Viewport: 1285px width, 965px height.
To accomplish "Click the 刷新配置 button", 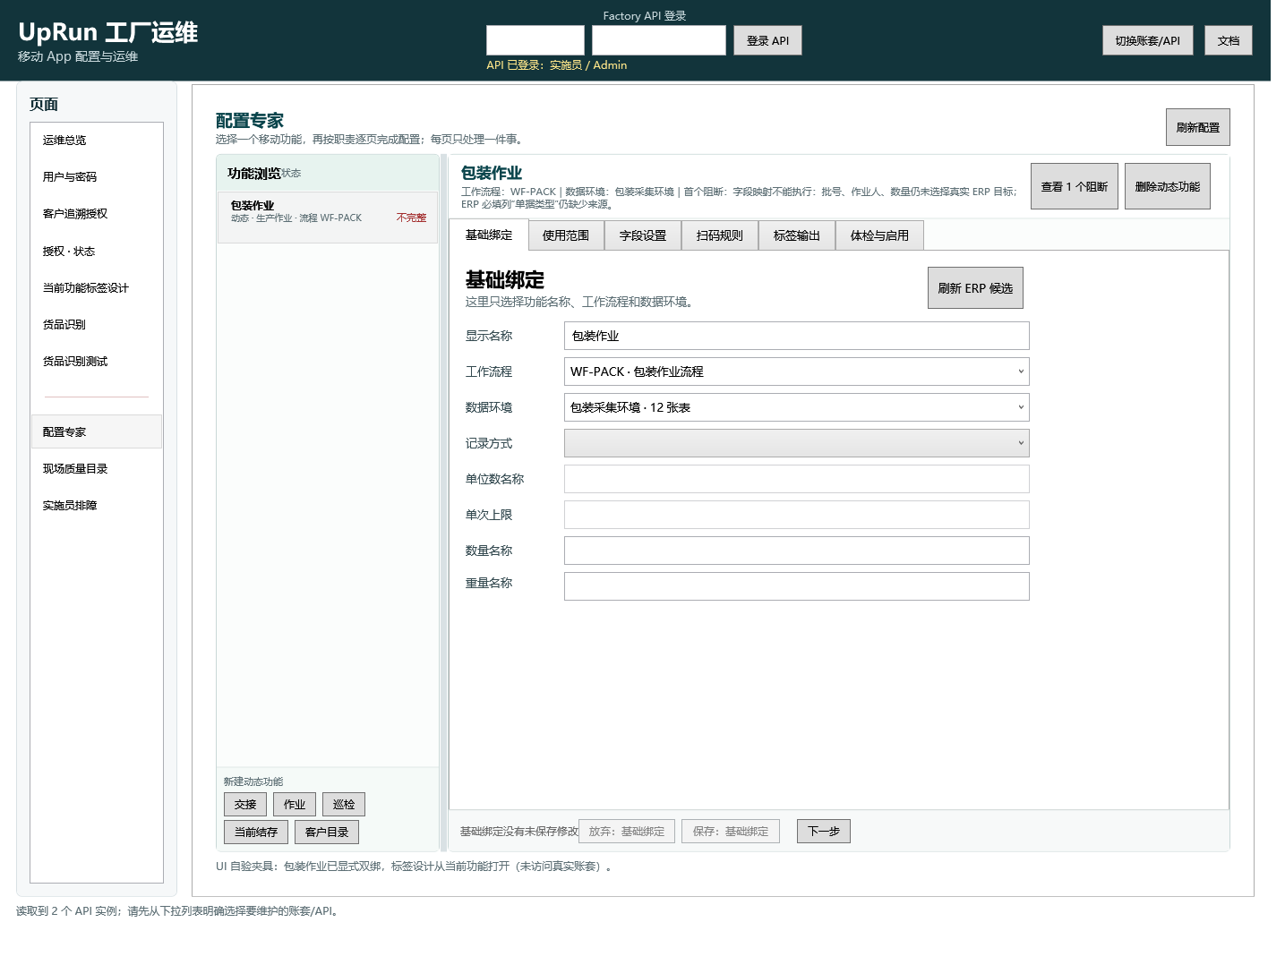I will (x=1197, y=127).
